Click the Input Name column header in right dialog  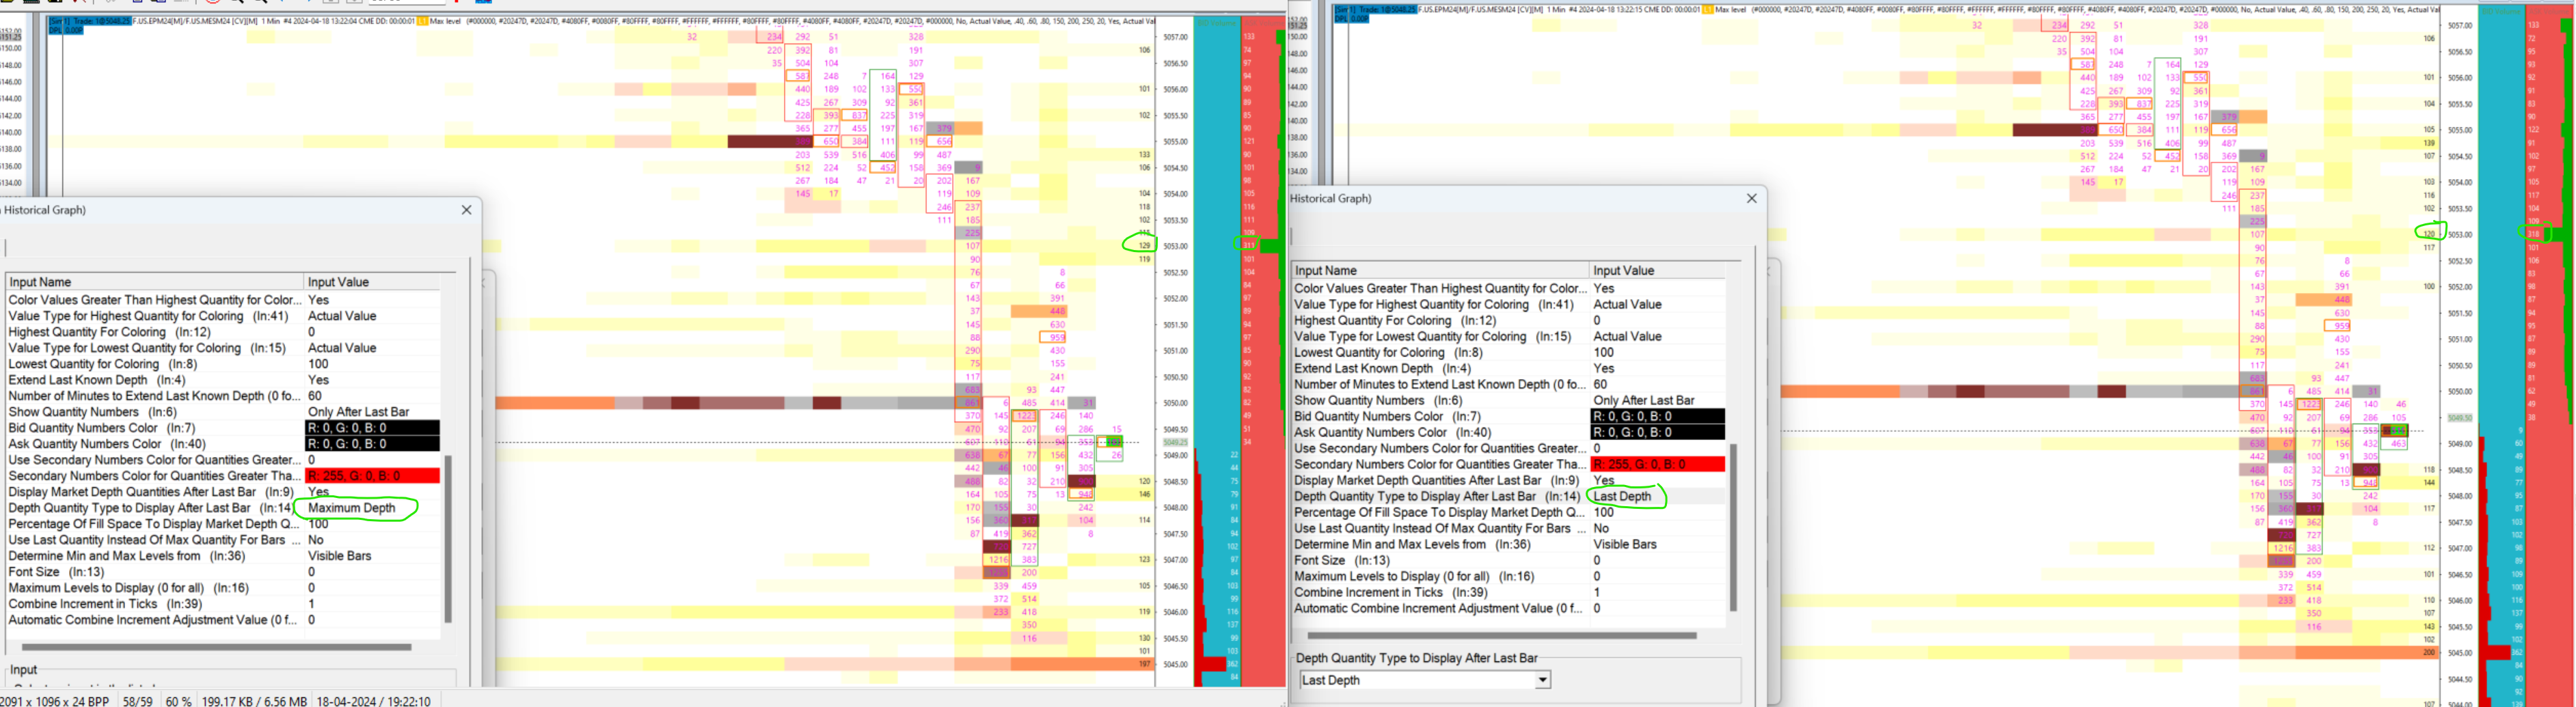point(1440,270)
